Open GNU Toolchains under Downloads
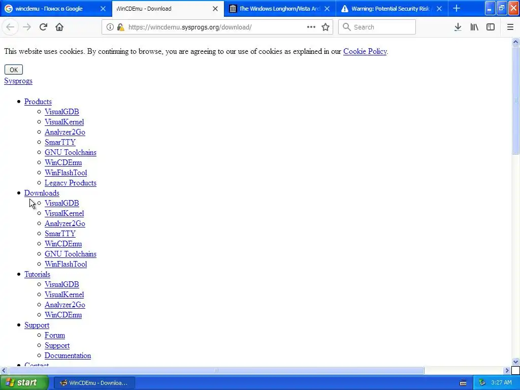The height and width of the screenshot is (390, 520). tap(71, 254)
